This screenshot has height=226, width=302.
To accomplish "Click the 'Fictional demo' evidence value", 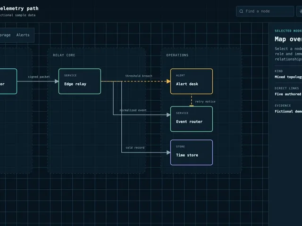I will point(288,111).
